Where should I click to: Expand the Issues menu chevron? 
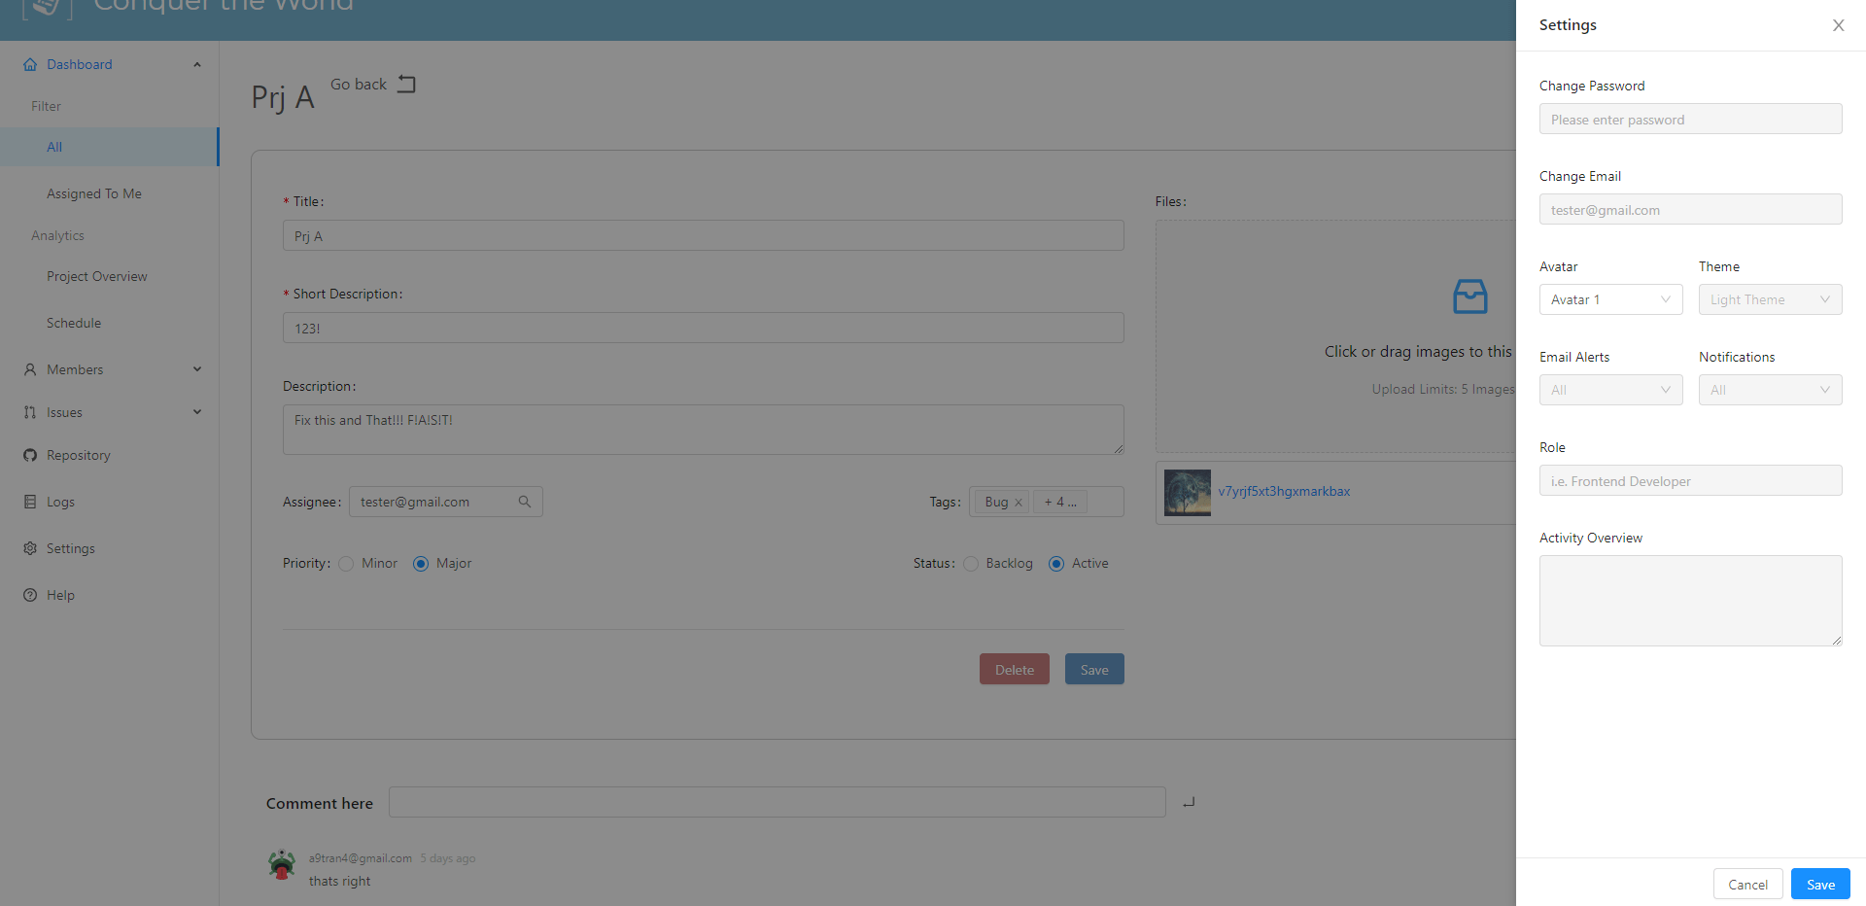[197, 412]
